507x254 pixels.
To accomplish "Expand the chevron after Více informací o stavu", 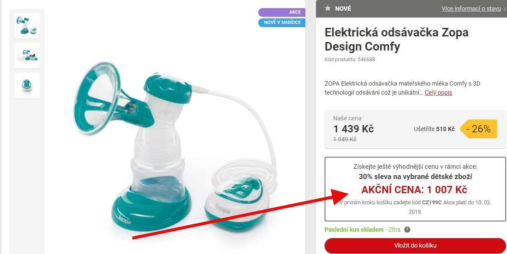I will point(505,9).
